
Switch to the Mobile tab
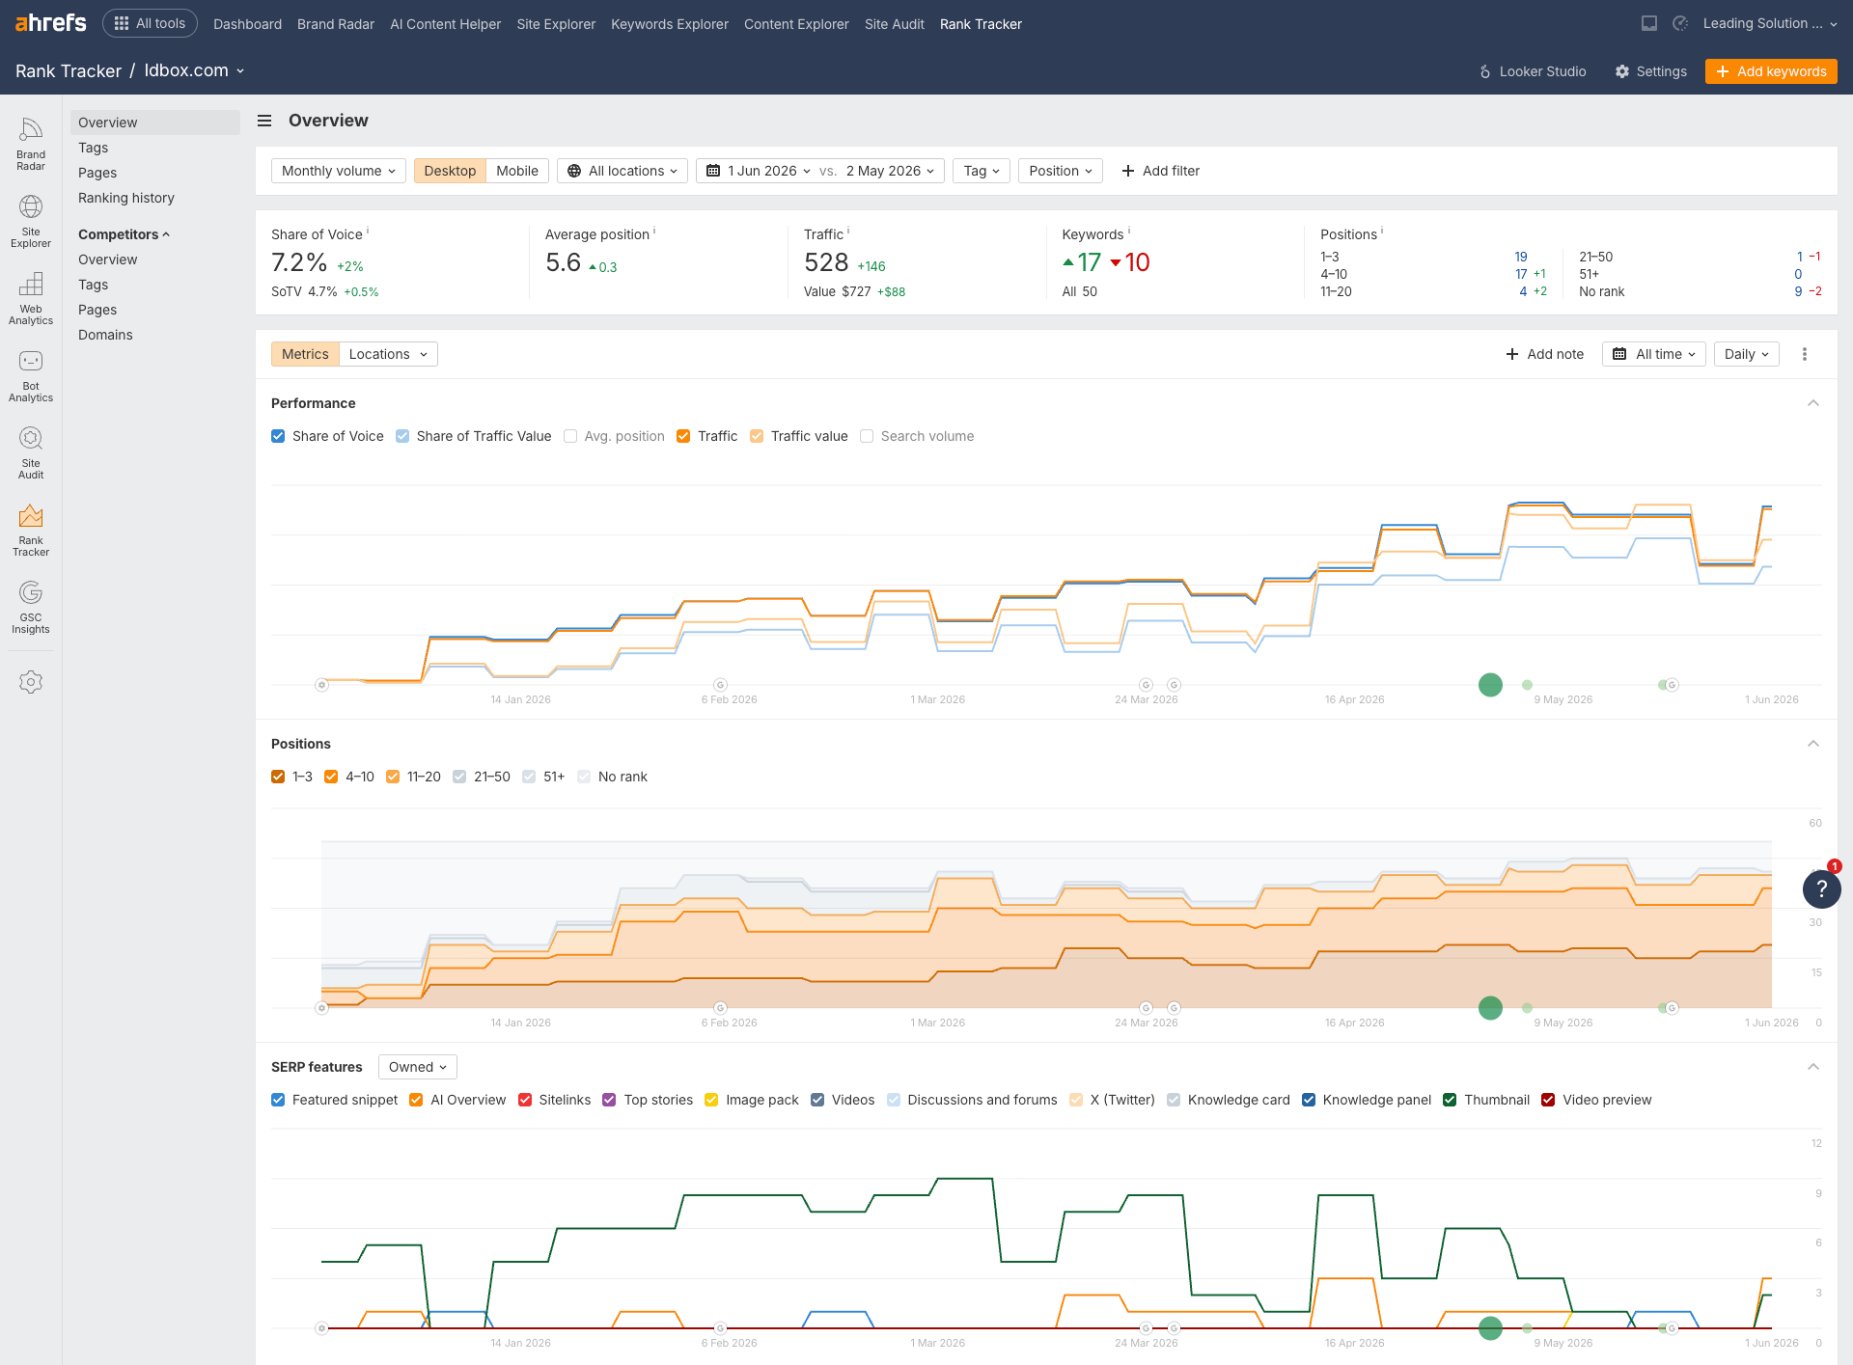(517, 171)
